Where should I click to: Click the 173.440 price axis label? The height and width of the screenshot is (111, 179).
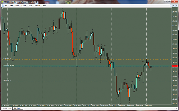coord(175,12)
